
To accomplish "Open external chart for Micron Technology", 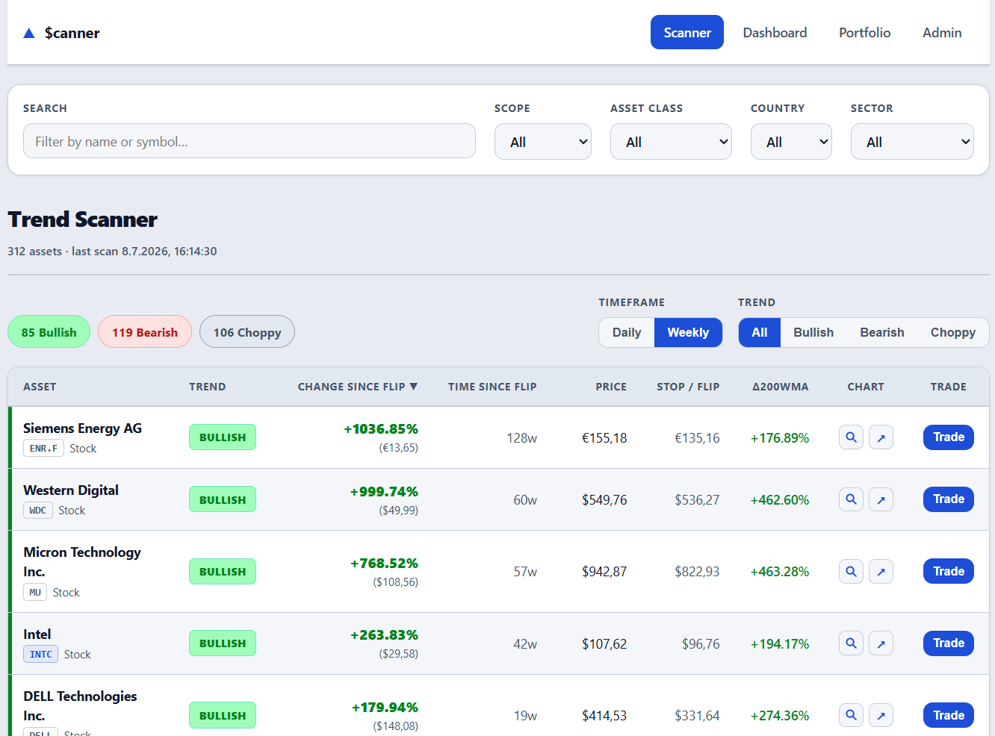I will tap(881, 572).
